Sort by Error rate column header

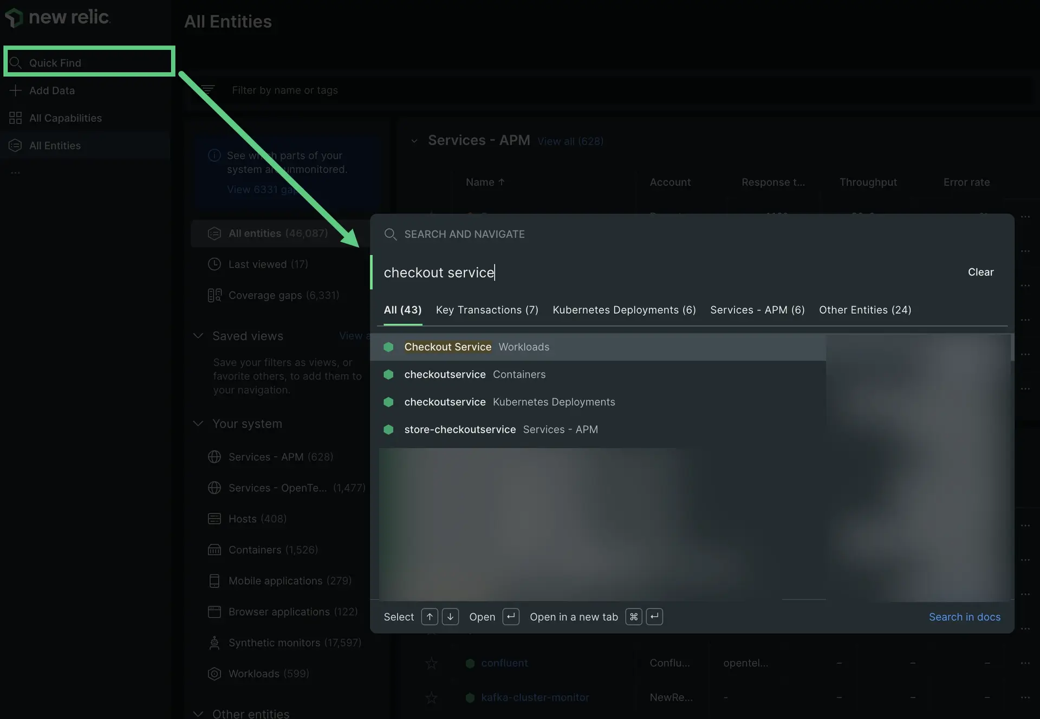[966, 183]
